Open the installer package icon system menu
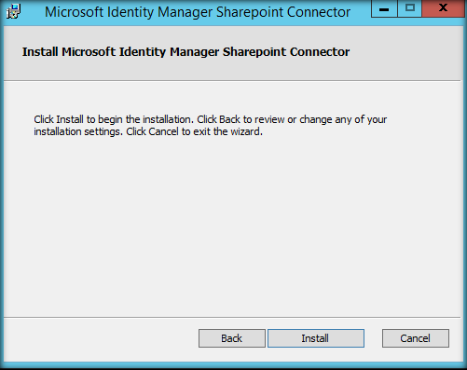The width and height of the screenshot is (467, 370). 14,12
